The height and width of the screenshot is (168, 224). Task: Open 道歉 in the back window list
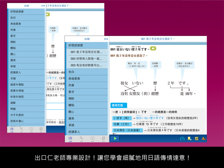[27, 103]
